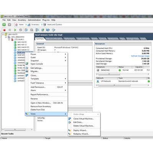Click Refresh Storage Usage link

[140, 56]
